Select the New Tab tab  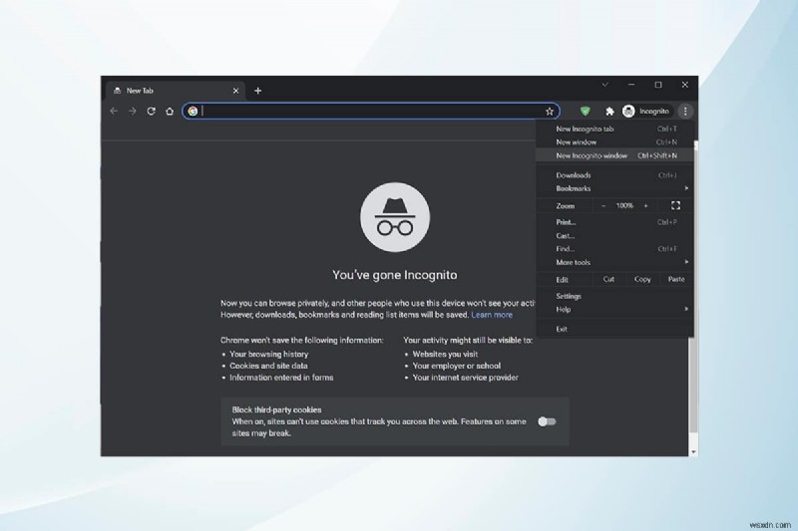point(176,91)
